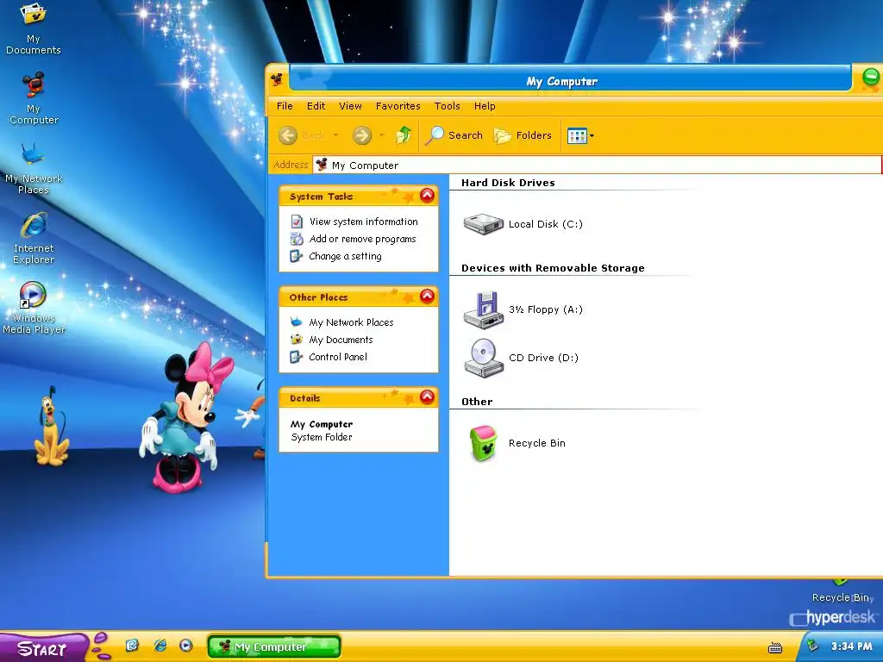Click the keyboard icon in taskbar
Image resolution: width=883 pixels, height=662 pixels.
pos(775,648)
